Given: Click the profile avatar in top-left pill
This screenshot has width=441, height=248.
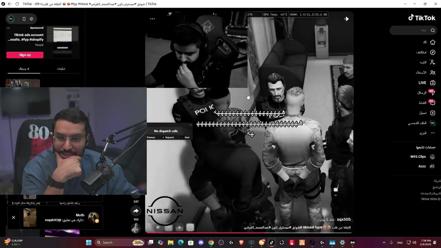Looking at the screenshot, I should 11,19.
